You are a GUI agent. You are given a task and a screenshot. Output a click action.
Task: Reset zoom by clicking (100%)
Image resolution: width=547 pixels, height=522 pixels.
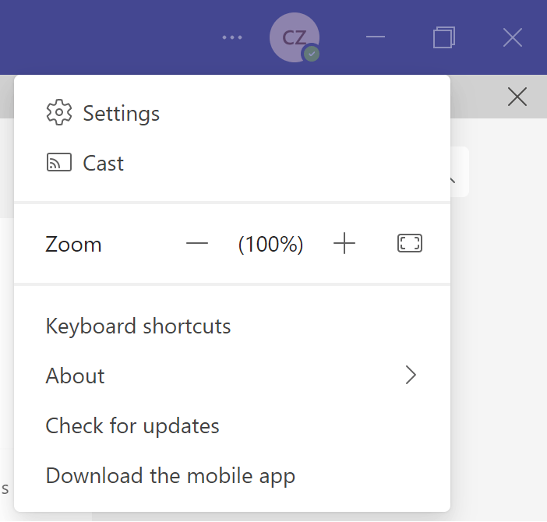tap(270, 244)
